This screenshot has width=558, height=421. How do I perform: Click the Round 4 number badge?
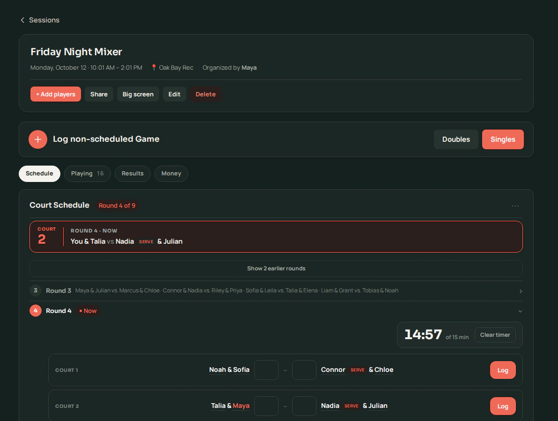(x=36, y=311)
